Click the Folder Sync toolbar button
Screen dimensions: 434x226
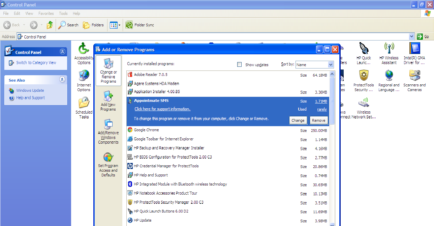tap(140, 25)
